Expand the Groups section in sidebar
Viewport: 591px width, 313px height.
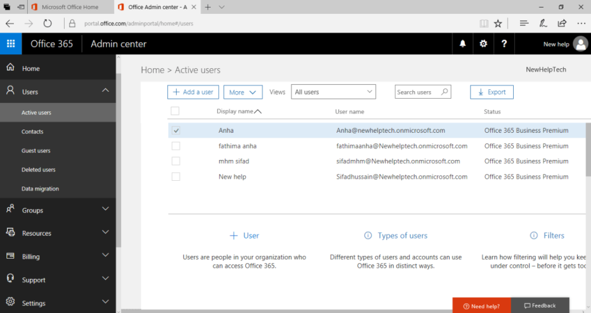pyautogui.click(x=106, y=208)
